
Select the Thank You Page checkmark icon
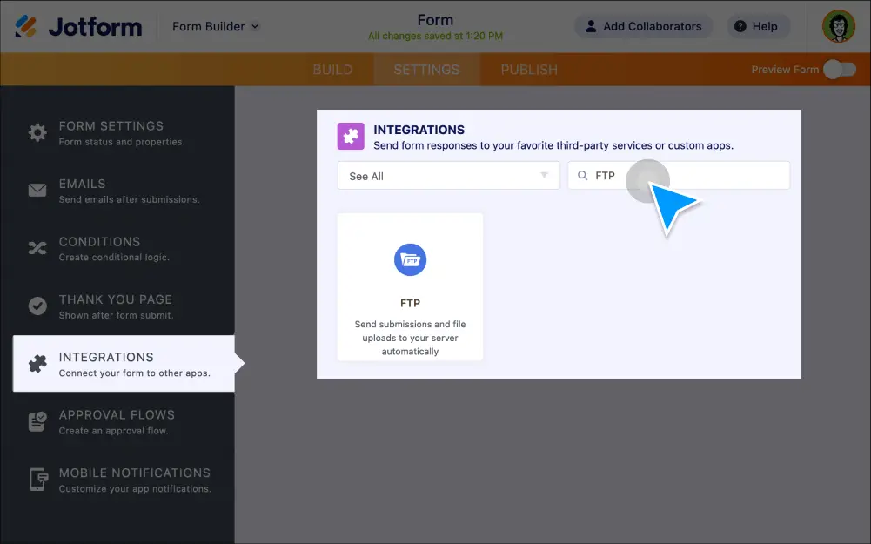37,306
